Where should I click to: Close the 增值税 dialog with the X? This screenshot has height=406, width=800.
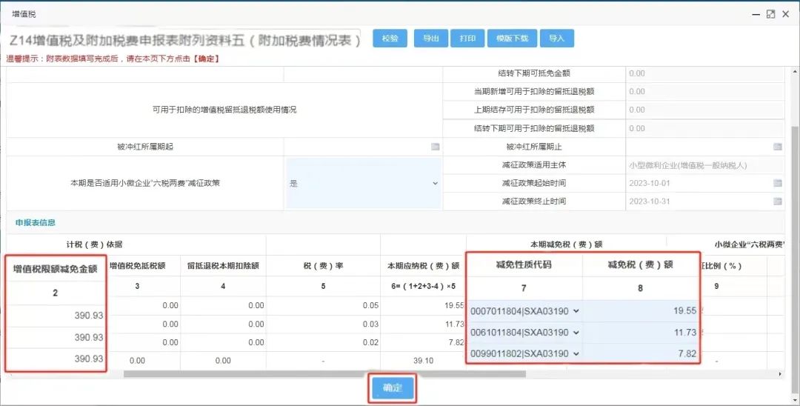click(x=786, y=14)
